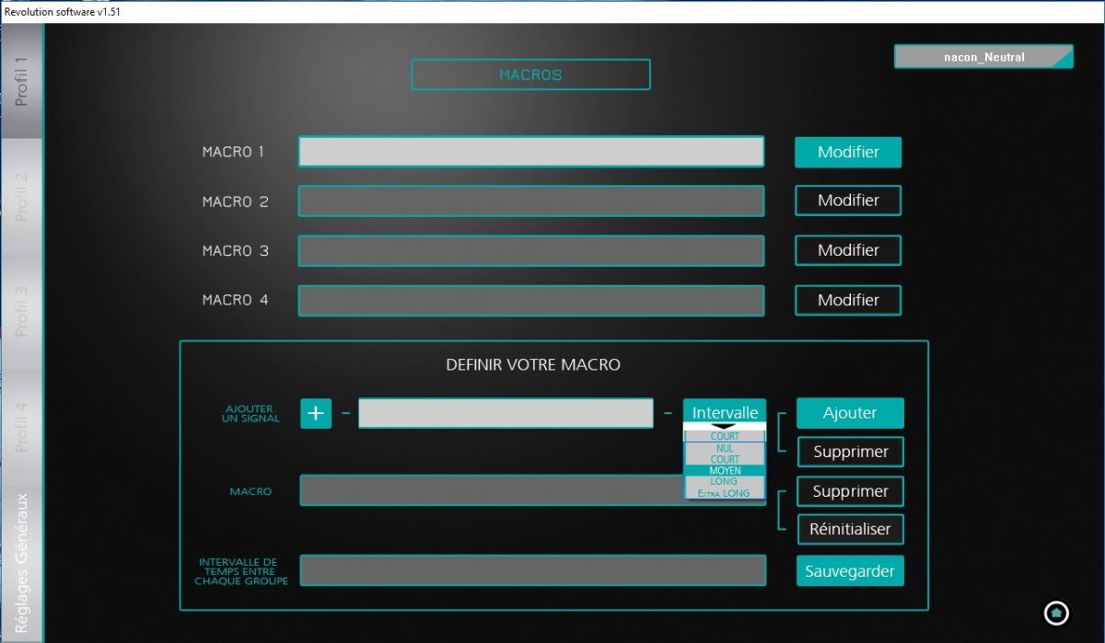Open the Profil 2 tab

[x=22, y=196]
